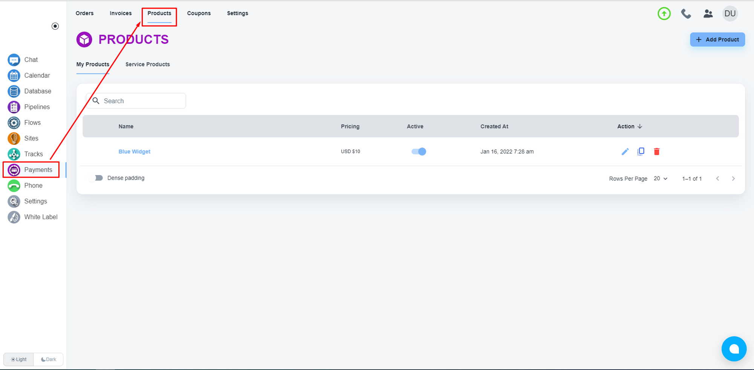Duplicate Blue Widget using the copy icon
Viewport: 754px width, 370px height.
pyautogui.click(x=641, y=152)
